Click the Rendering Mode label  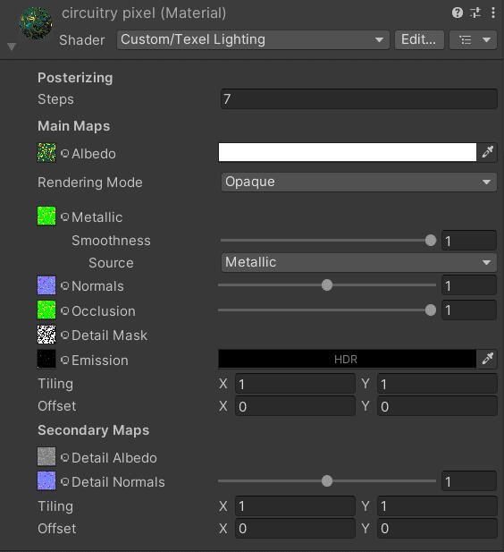tap(90, 183)
